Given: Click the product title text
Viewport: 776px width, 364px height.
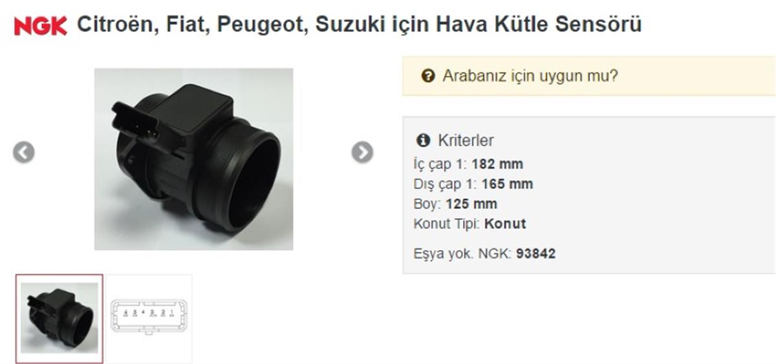Looking at the screenshot, I should tap(360, 25).
